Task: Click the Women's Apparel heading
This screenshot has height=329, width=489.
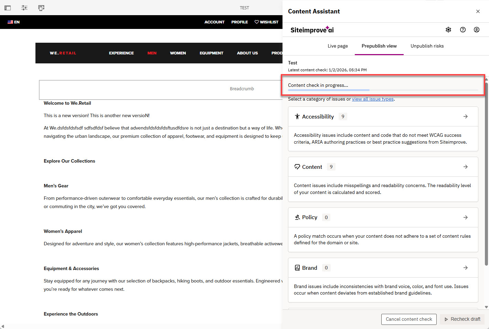Action: click(x=63, y=231)
